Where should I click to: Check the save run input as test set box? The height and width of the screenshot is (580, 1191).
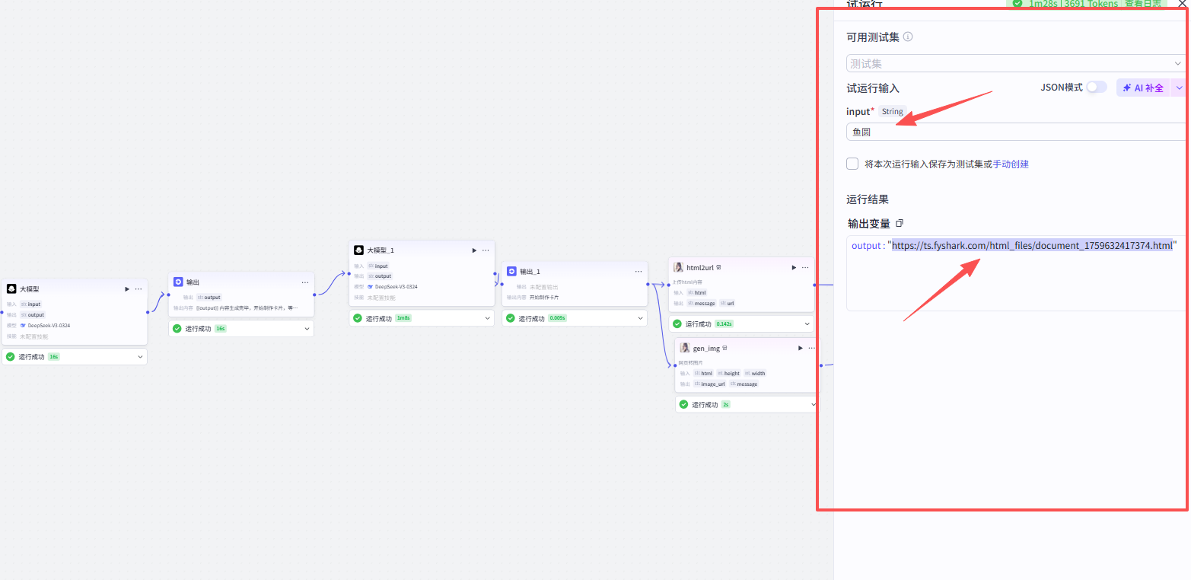coord(852,164)
